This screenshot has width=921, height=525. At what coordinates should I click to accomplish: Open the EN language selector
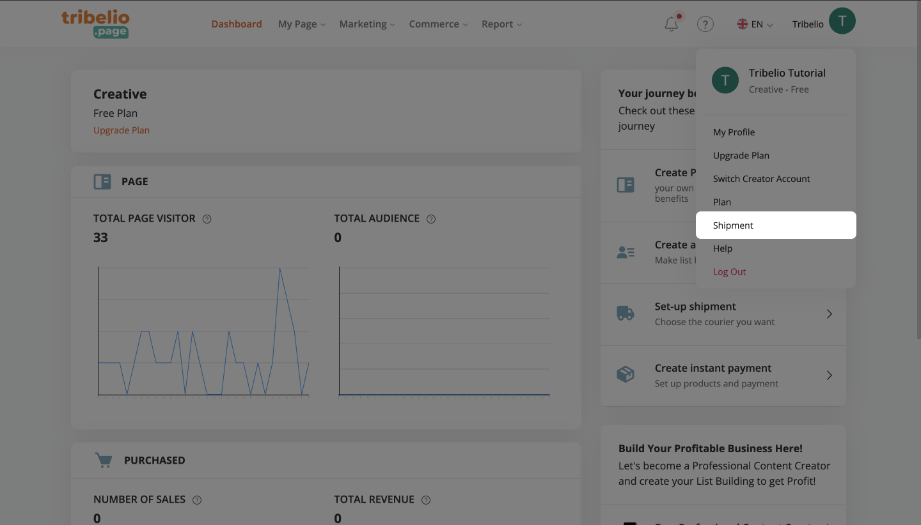(x=755, y=24)
